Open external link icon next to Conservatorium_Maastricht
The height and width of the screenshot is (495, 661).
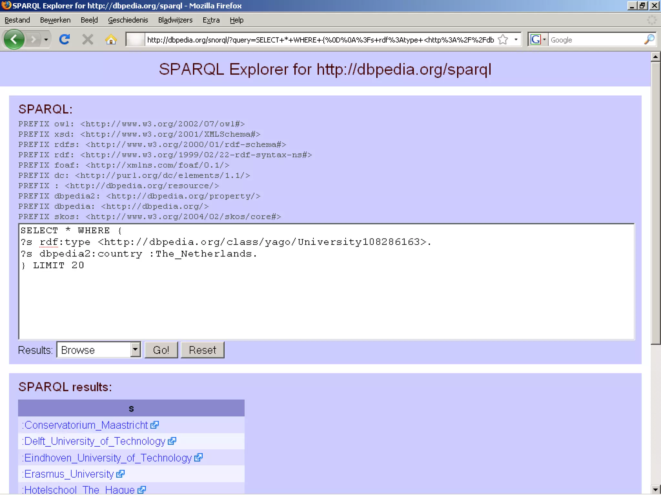155,425
